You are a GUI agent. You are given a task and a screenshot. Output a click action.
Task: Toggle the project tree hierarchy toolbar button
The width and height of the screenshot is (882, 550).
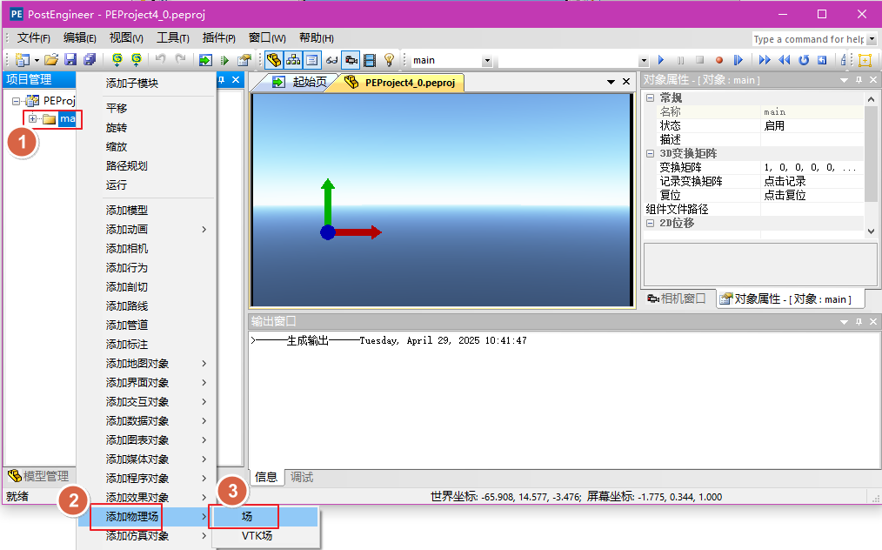click(293, 60)
